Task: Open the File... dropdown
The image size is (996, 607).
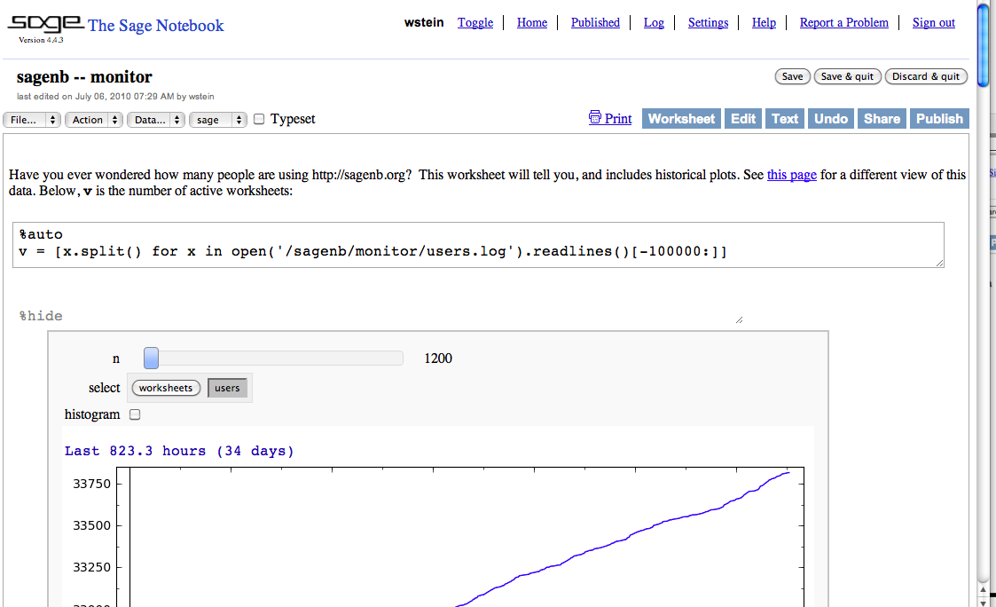Action: [32, 120]
